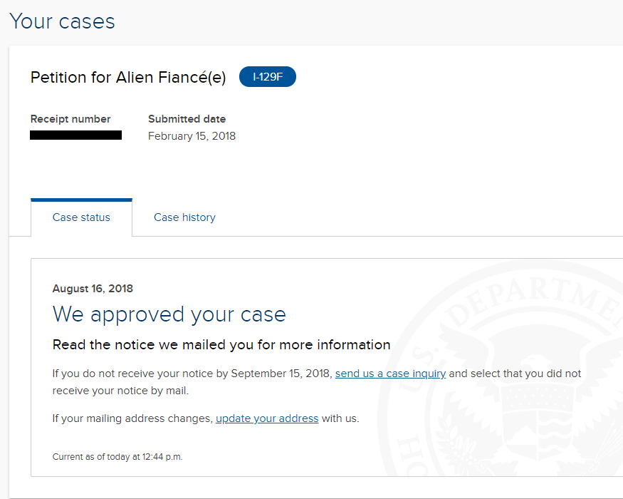Click 'Read the notice we mailed you' subheading

tap(221, 344)
